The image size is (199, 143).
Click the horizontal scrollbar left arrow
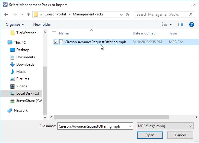click(x=51, y=117)
